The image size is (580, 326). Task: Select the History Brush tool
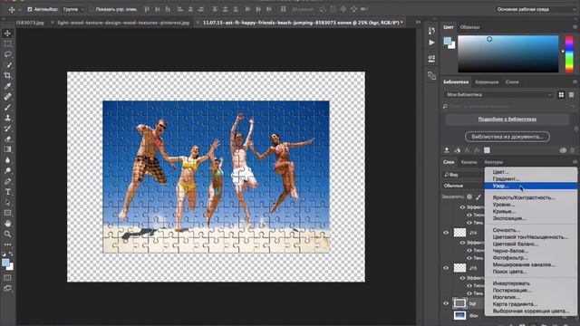pos(7,129)
